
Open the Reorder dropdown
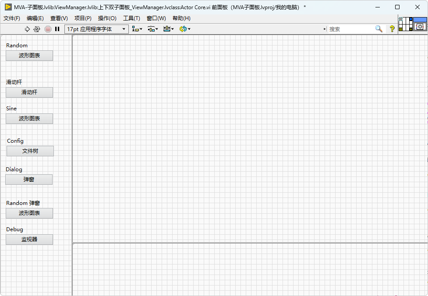pyautogui.click(x=185, y=29)
